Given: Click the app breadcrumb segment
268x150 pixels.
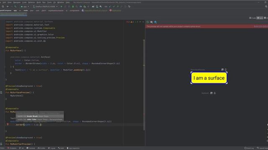Looking at the screenshot, I should [x=15, y=10].
